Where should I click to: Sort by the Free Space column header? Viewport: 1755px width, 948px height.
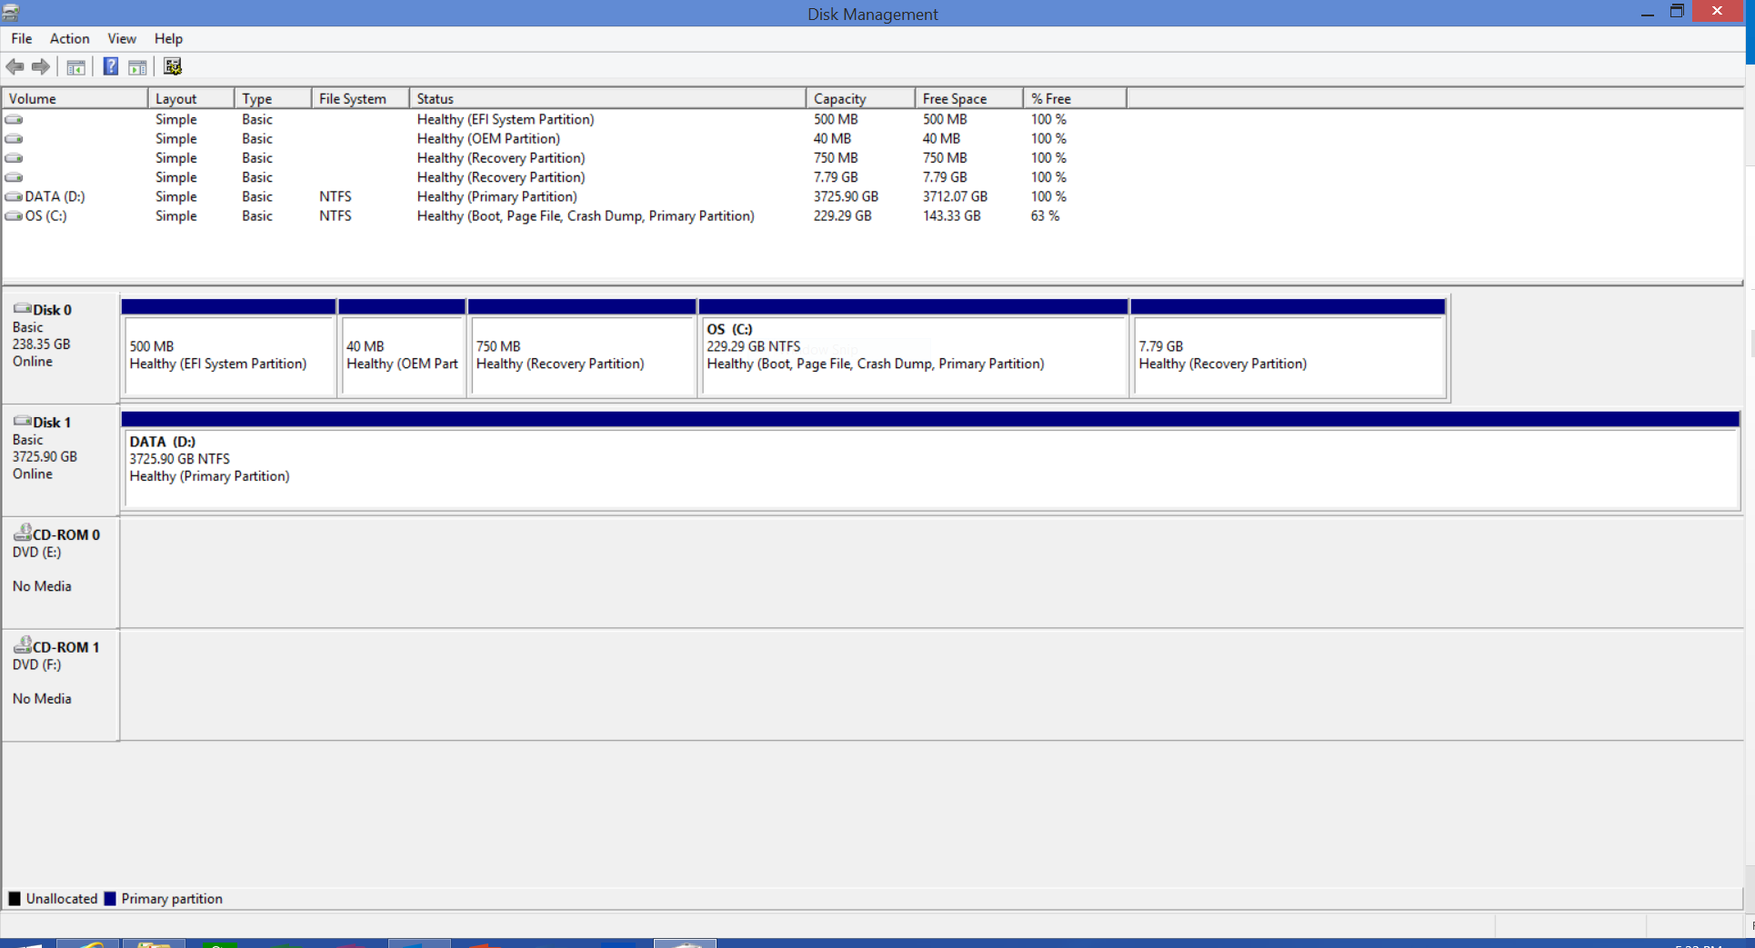click(x=970, y=98)
